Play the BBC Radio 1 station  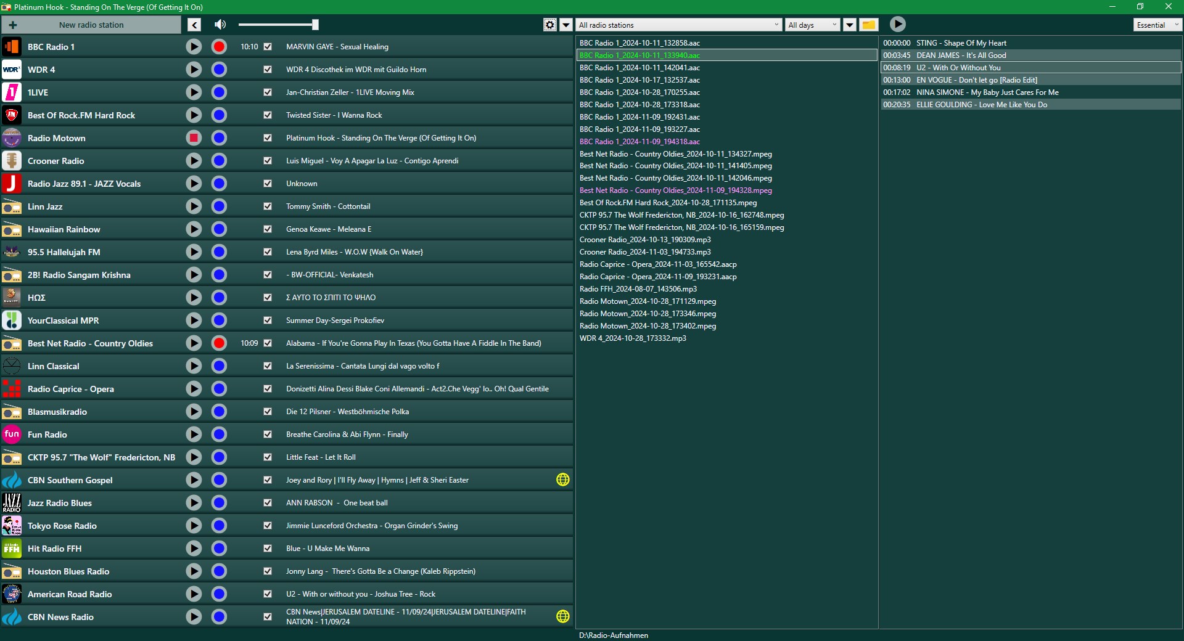coord(194,46)
